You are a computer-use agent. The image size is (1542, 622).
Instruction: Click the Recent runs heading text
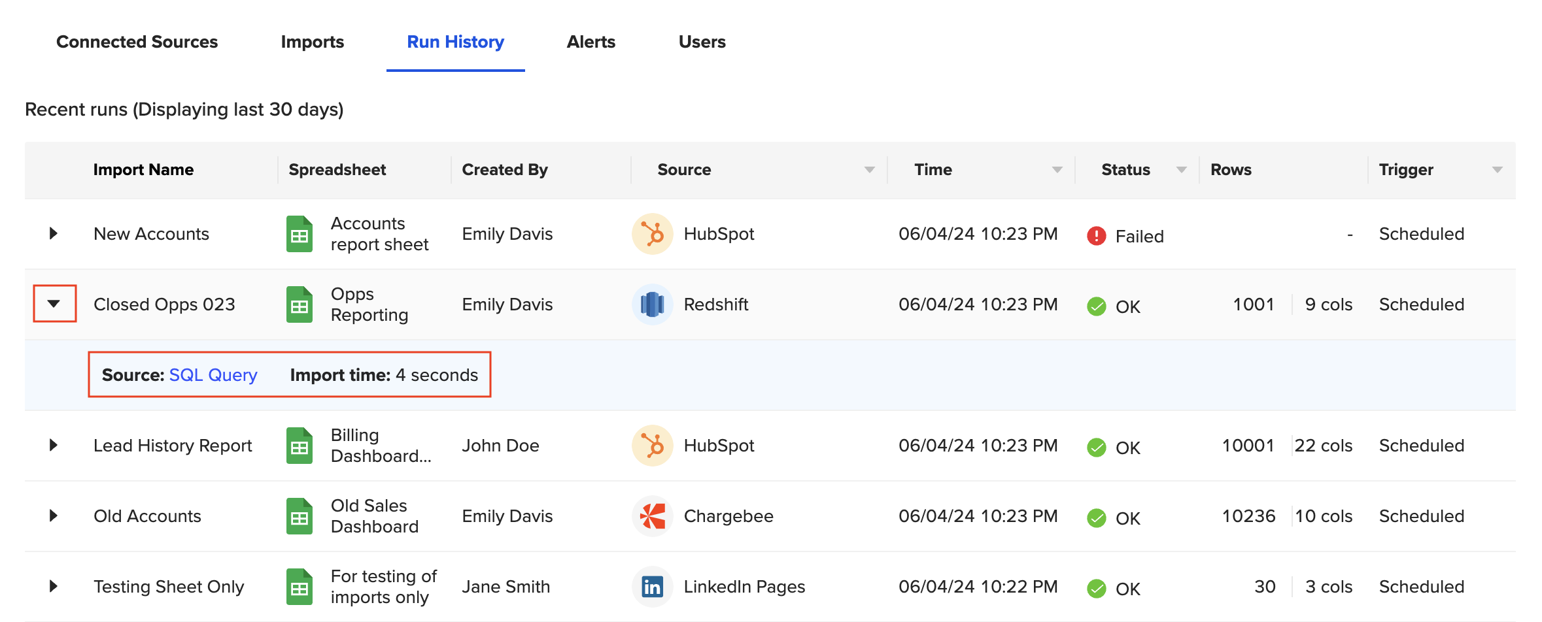pyautogui.click(x=184, y=109)
